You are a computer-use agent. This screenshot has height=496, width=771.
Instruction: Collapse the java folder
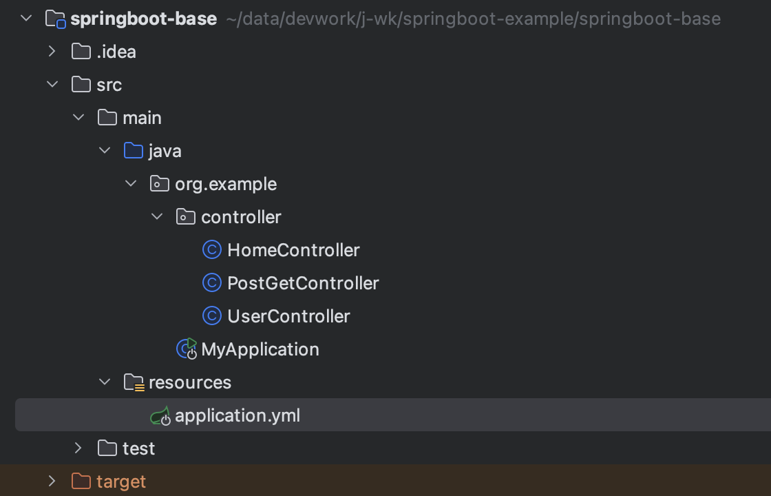[x=105, y=150]
